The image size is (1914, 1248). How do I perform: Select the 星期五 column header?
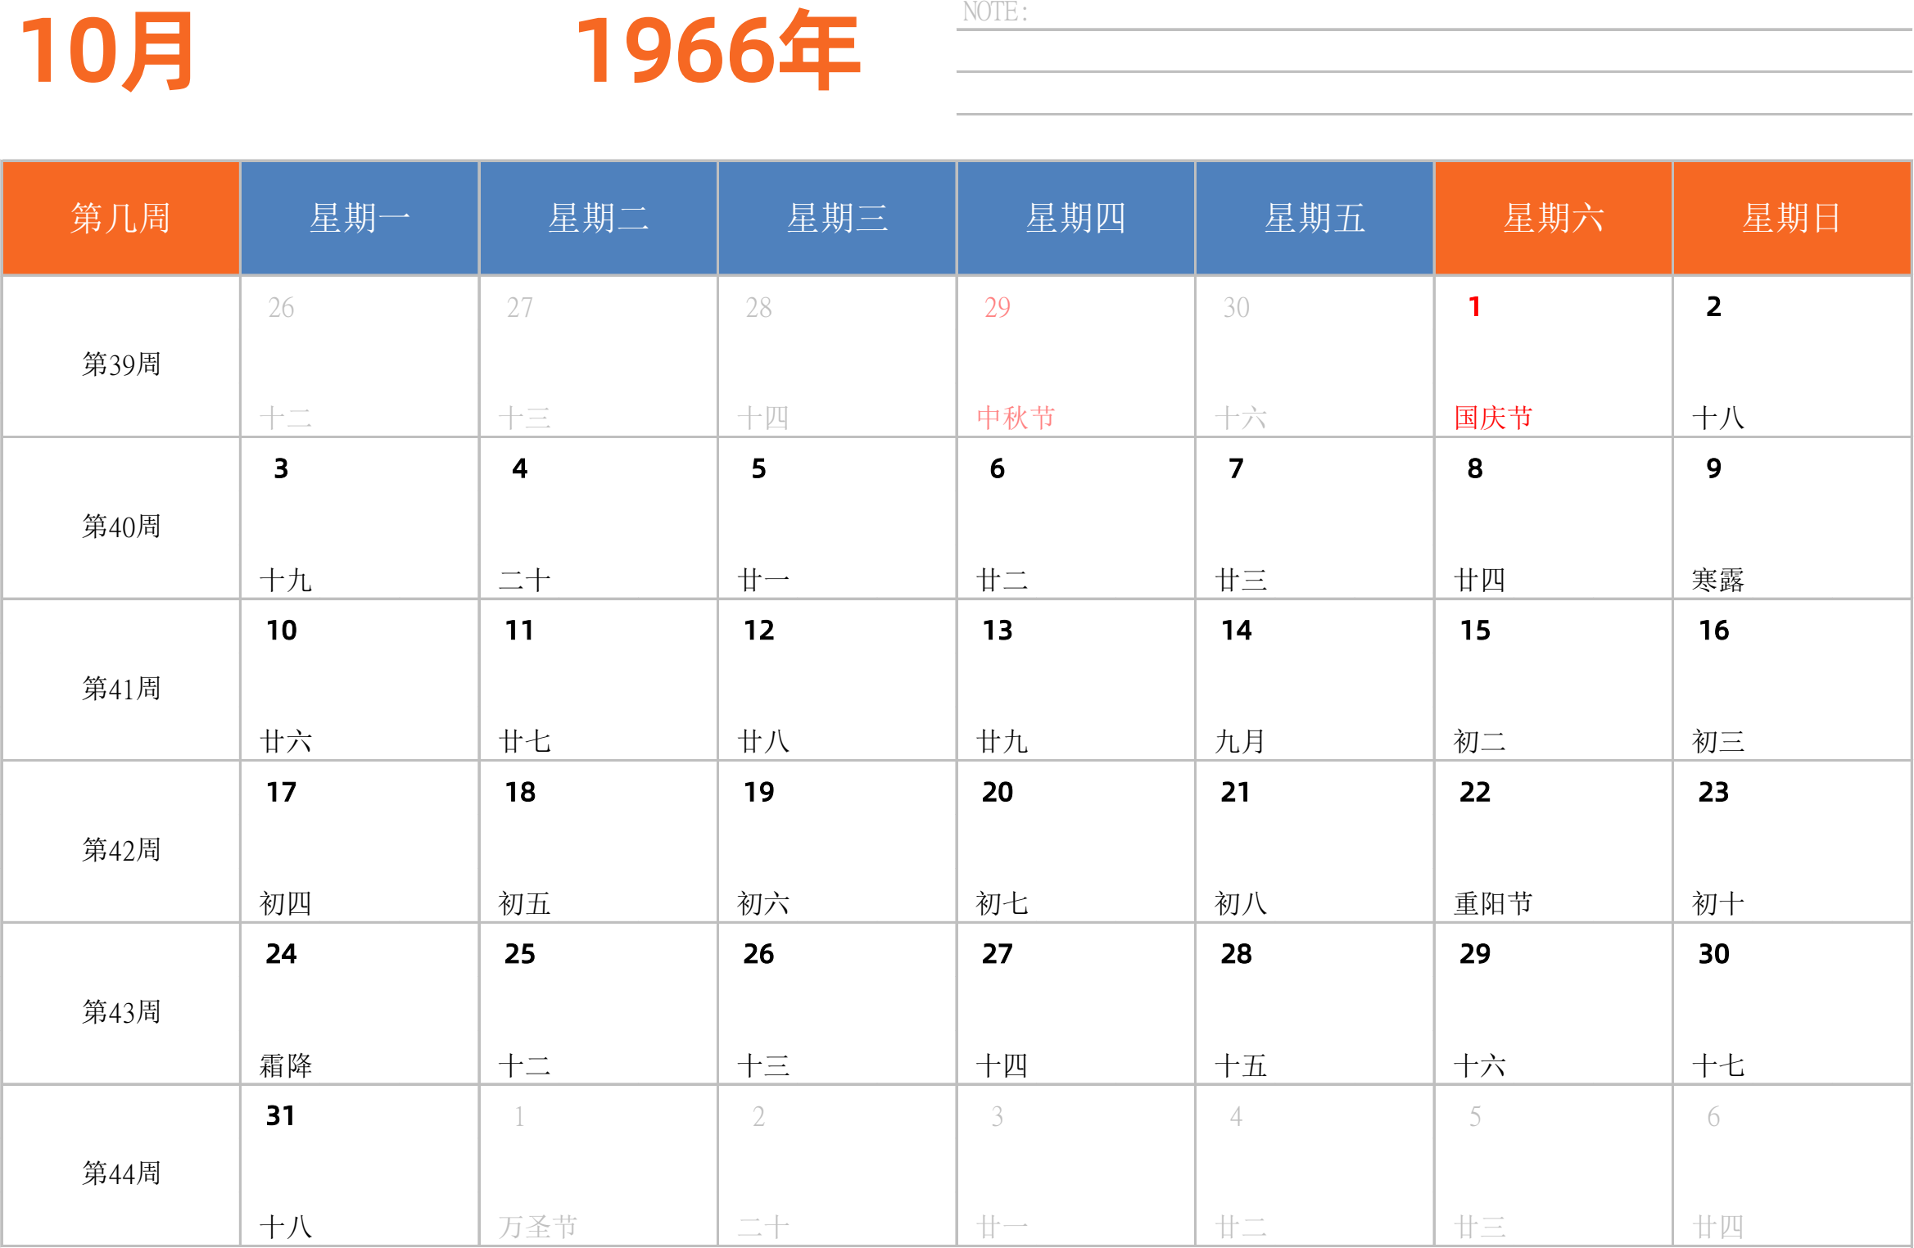[x=1314, y=218]
